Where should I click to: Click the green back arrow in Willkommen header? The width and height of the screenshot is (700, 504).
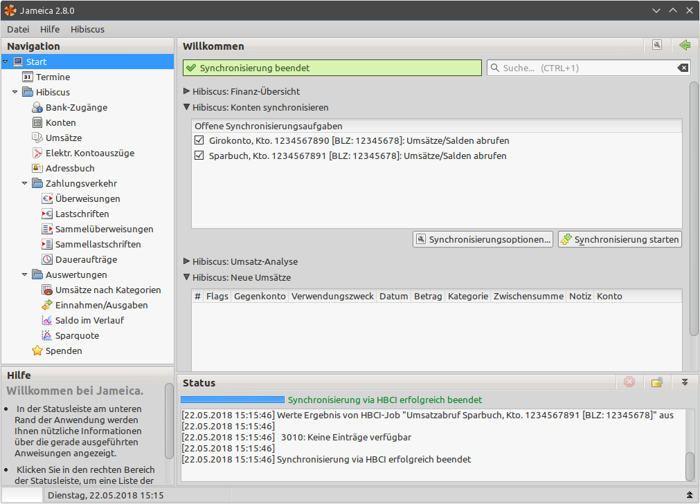pos(685,45)
